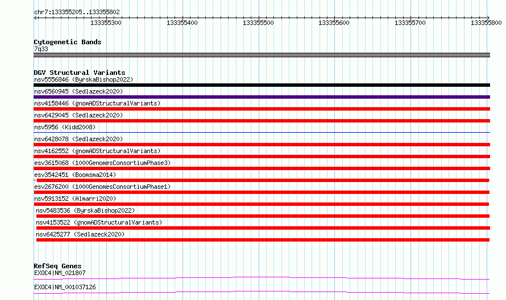Click the Cytogenetic Bands track title

click(x=68, y=42)
